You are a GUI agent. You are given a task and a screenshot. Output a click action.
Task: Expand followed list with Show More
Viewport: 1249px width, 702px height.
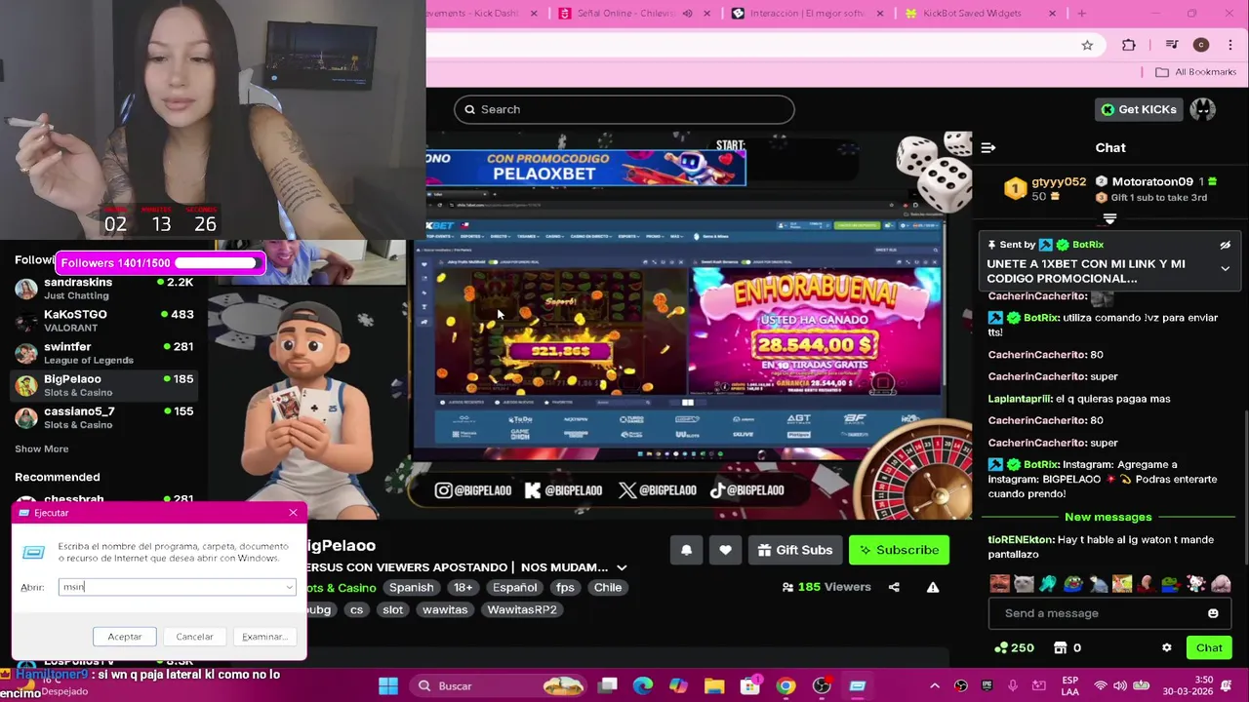[41, 448]
